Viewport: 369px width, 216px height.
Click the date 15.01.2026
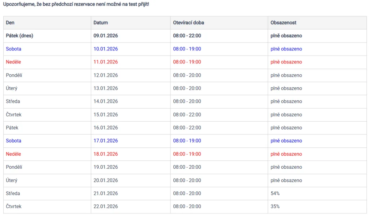click(x=106, y=115)
